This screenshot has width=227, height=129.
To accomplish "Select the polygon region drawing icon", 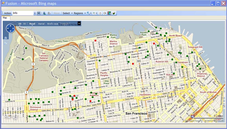I will pyautogui.click(x=100, y=13).
